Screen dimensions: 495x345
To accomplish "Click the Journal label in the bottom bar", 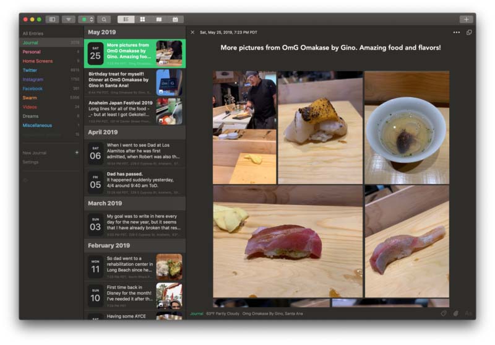I will pyautogui.click(x=197, y=314).
